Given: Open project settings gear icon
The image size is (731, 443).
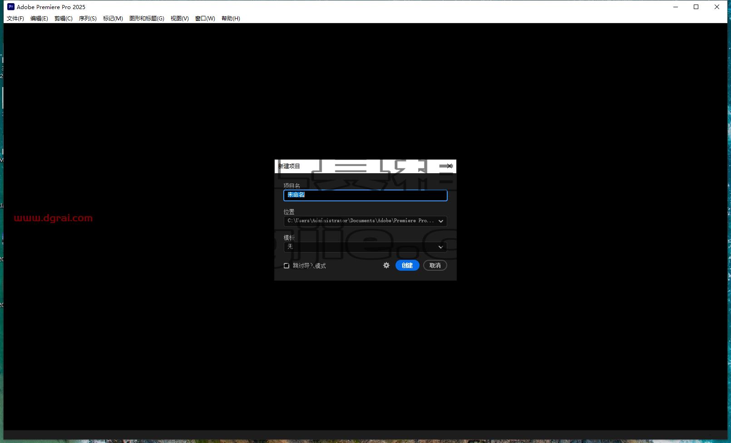Looking at the screenshot, I should [x=386, y=265].
